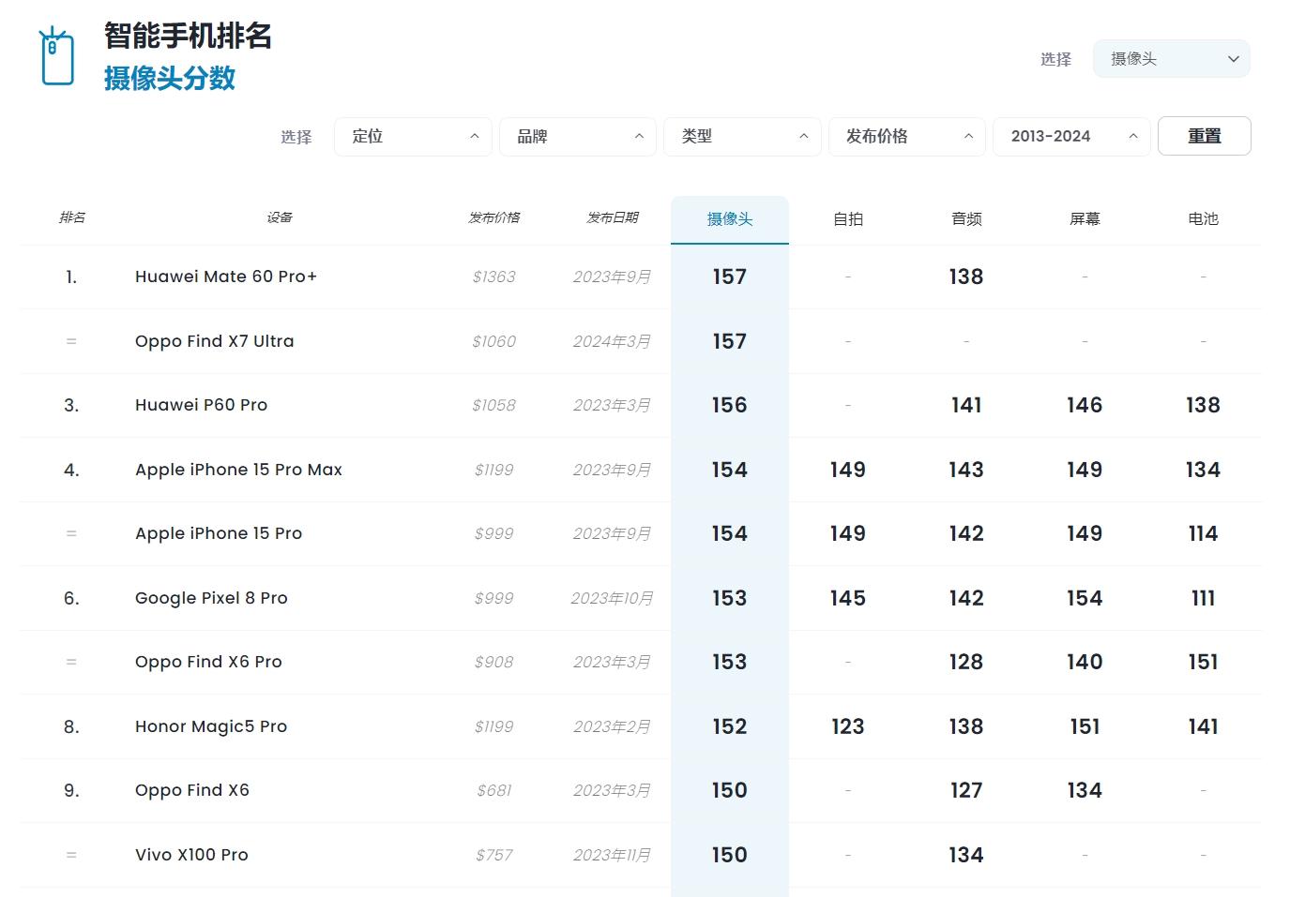The width and height of the screenshot is (1290, 897).
Task: Click the 摄像头分数 subtitle heading
Action: pyautogui.click(x=170, y=79)
